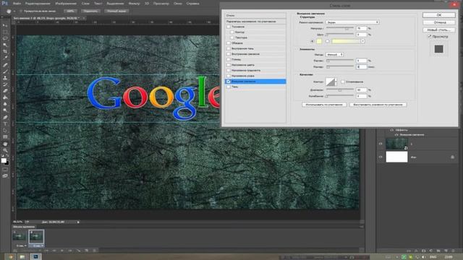Screen dimensions: 463x260
Task: Open the Контур contour picker
Action: pos(331,82)
